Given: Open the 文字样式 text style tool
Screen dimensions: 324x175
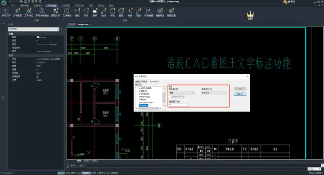Looking at the screenshot, I should 28,13.
